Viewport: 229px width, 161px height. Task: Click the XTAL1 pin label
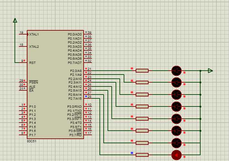point(34,35)
